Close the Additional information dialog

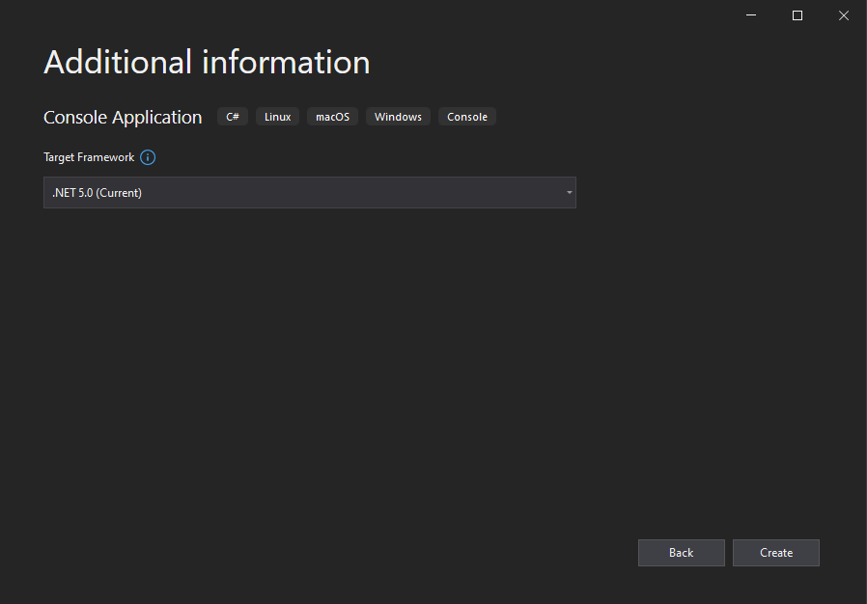tap(844, 15)
